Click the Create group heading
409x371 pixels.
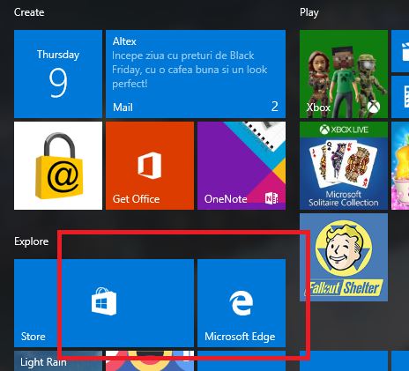pyautogui.click(x=29, y=12)
